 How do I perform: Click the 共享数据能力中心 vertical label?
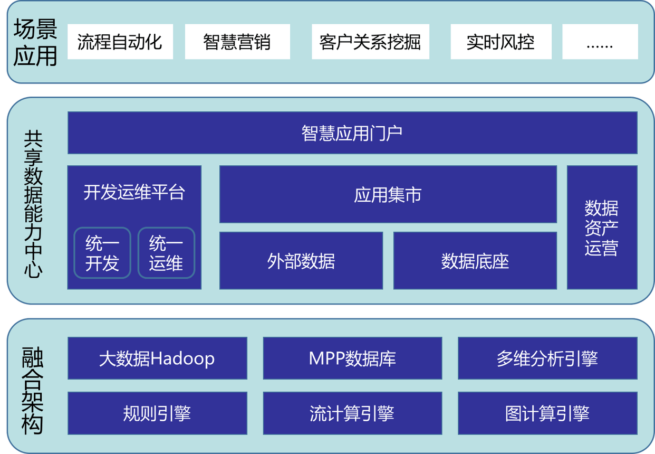(x=33, y=204)
